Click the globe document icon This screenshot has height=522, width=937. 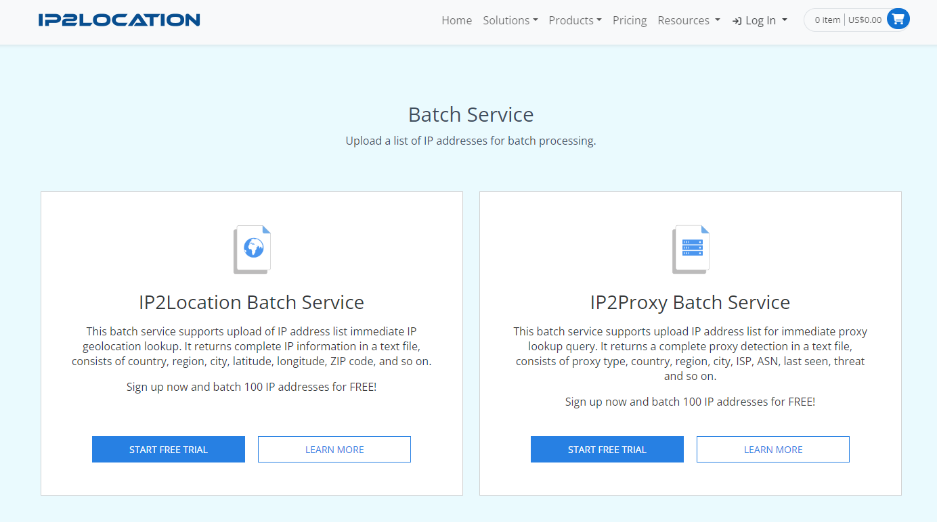click(252, 250)
